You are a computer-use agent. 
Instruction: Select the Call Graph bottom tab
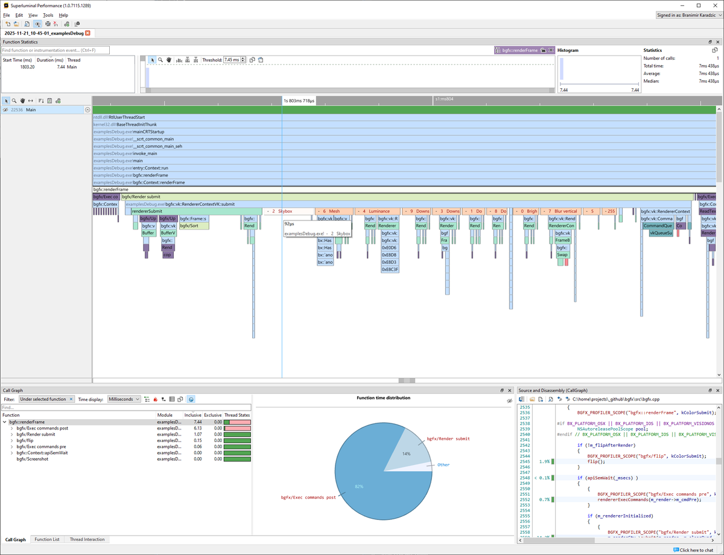16,539
